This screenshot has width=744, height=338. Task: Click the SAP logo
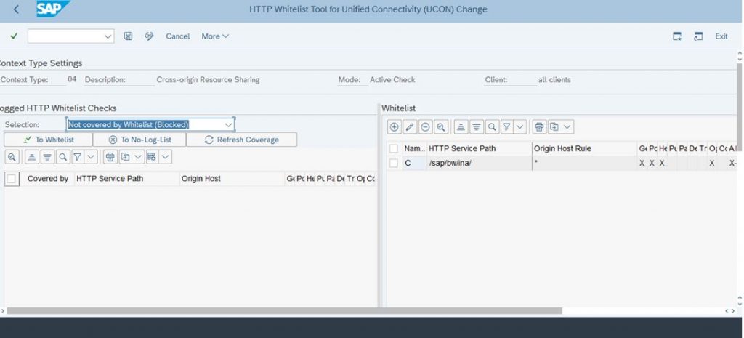[x=53, y=9]
